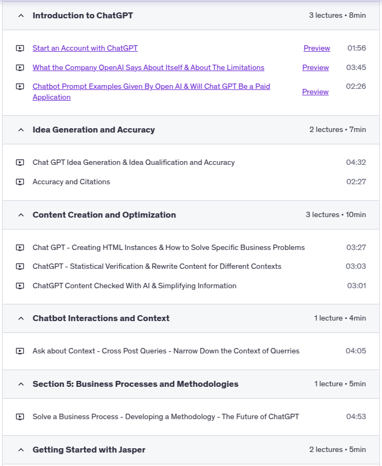Image resolution: width=382 pixels, height=466 pixels.
Task: Click video icon for Solve a Business Process
Action: click(x=20, y=417)
